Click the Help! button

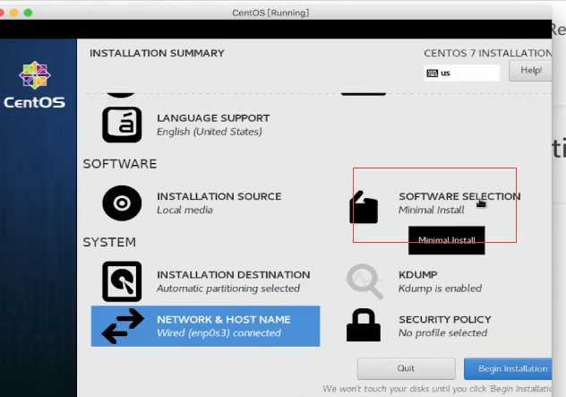tap(530, 71)
